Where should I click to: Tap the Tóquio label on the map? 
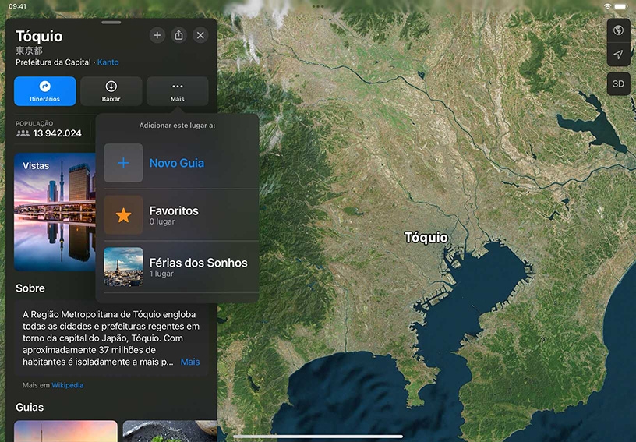coord(426,238)
